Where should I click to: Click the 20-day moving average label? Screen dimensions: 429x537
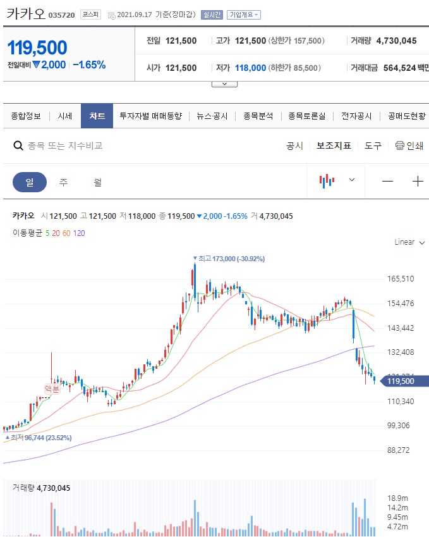56,233
